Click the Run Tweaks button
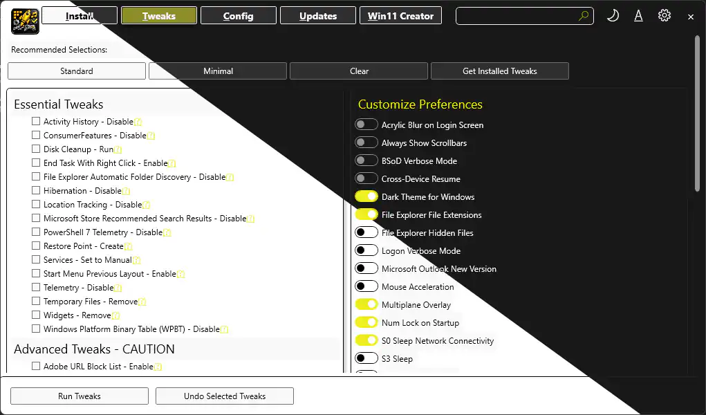Image resolution: width=706 pixels, height=415 pixels. (80, 396)
